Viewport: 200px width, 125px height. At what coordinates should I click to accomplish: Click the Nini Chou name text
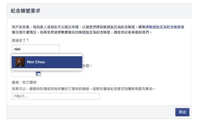click(36, 62)
